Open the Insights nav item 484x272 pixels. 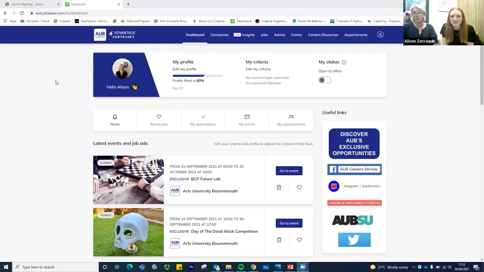244,35
